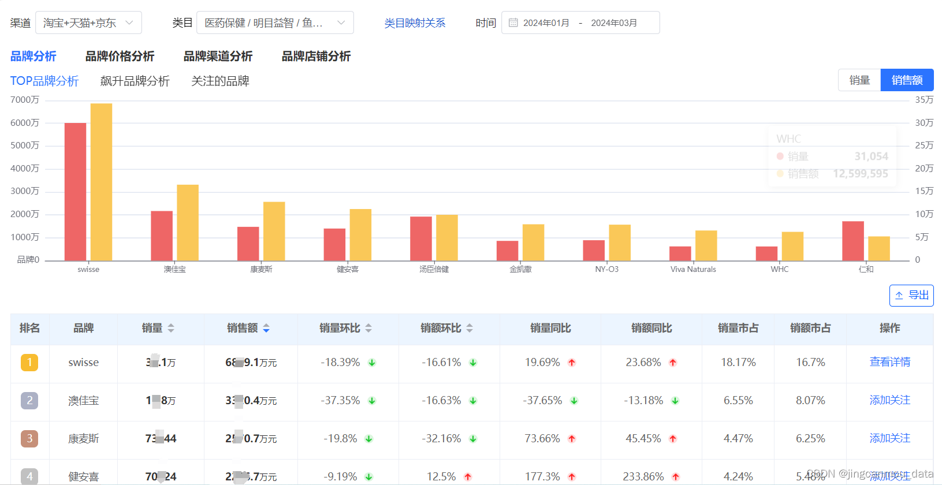Click the green down arrow beside -19.8%

tap(369, 439)
